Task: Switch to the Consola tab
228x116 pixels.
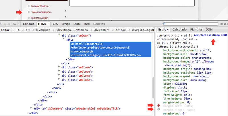Action: pyautogui.click(x=29, y=24)
